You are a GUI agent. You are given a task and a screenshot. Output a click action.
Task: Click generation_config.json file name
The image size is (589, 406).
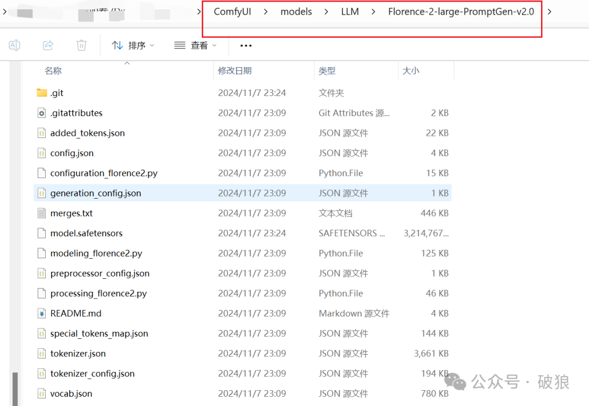point(96,193)
